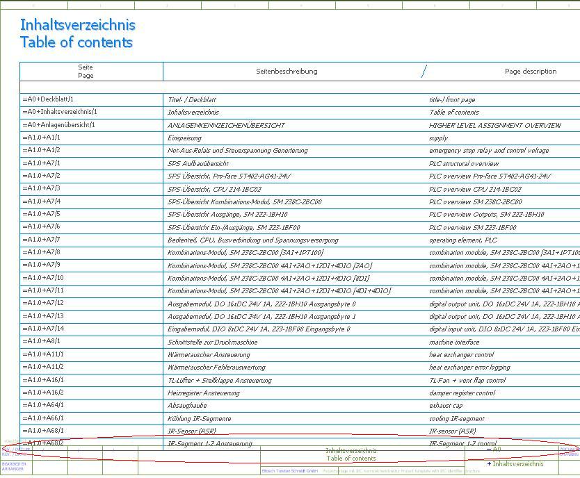This screenshot has height=478, width=580.
Task: Select the 'SPS Aufbauübersicht' description
Action: (x=198, y=164)
